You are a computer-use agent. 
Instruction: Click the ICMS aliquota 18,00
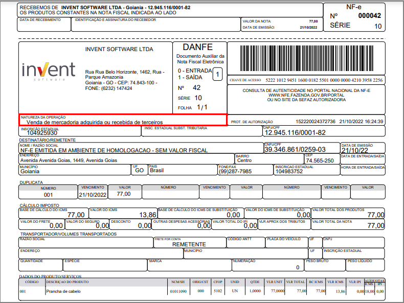[369, 291]
